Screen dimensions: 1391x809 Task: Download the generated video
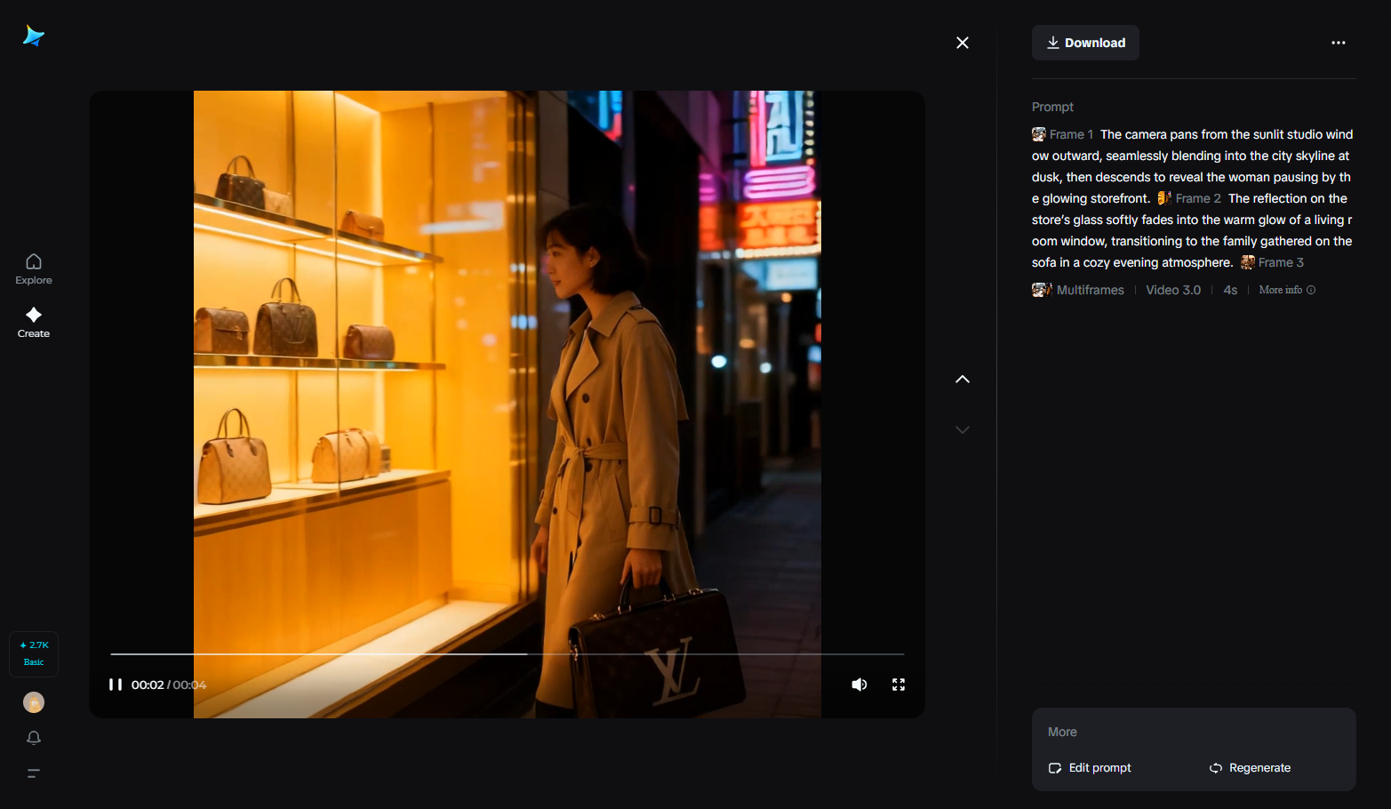coord(1084,42)
